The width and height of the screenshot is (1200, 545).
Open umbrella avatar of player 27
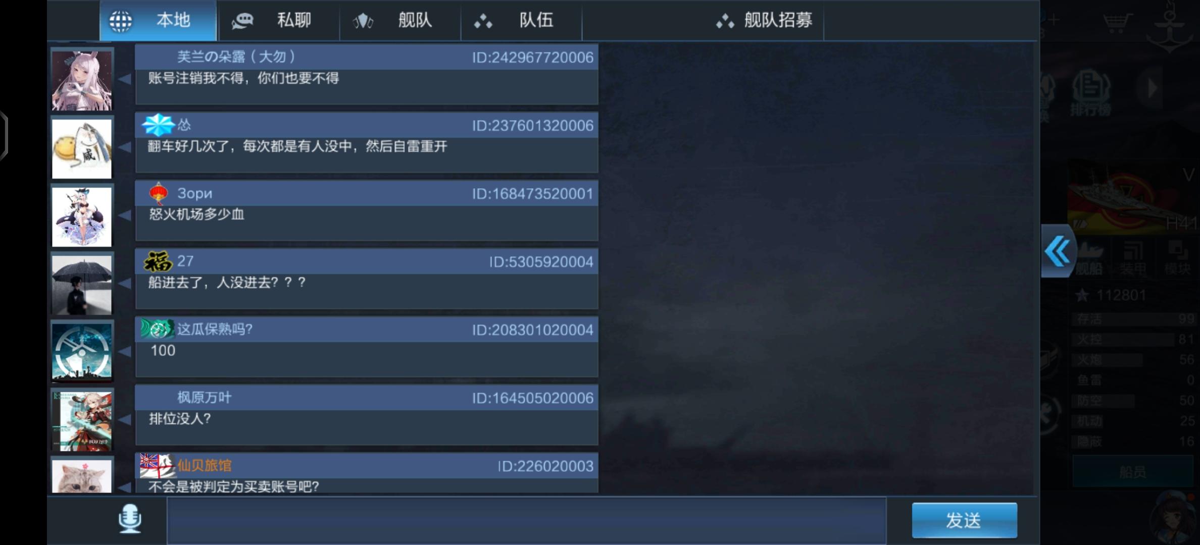[82, 285]
